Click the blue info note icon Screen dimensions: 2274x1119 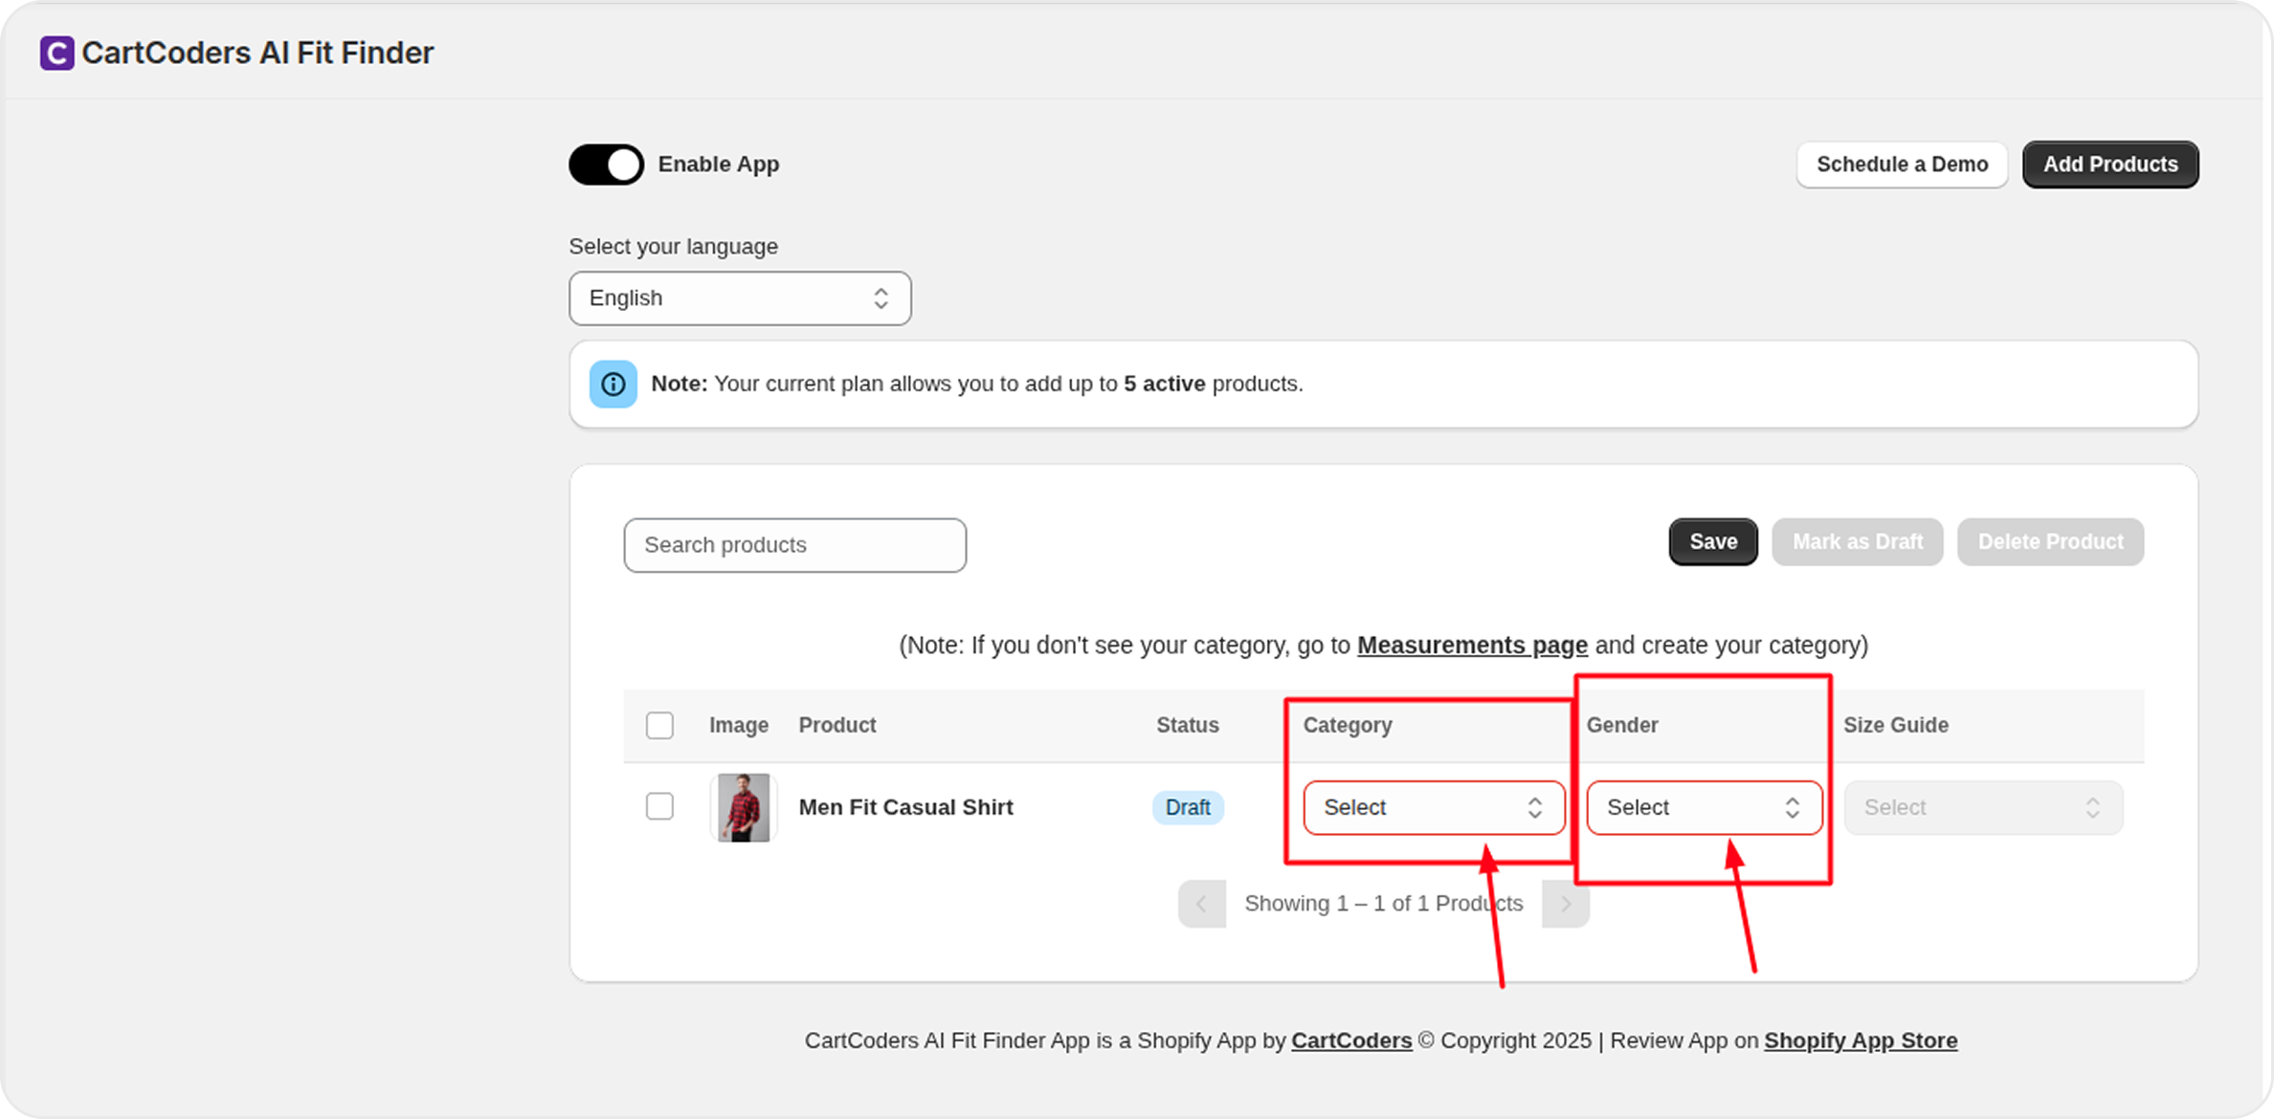(x=613, y=384)
